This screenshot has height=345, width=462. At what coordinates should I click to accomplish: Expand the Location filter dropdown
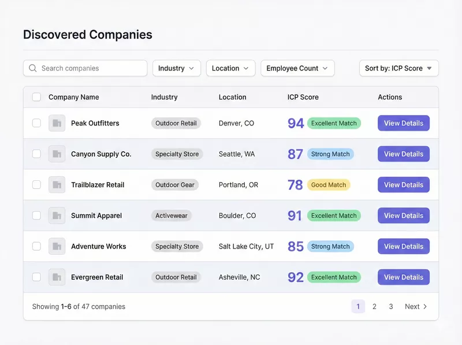point(230,68)
